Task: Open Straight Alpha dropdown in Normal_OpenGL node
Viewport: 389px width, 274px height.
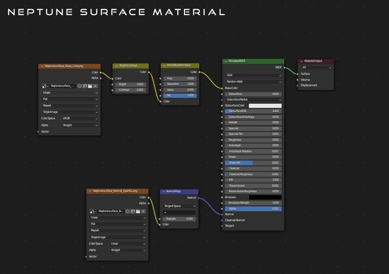Action: (x=127, y=250)
